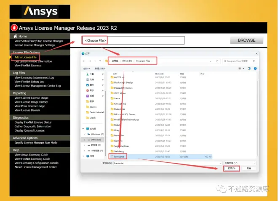The image size is (278, 201).
Task: Unpin Downloads using its pin icon
Action: point(103,74)
